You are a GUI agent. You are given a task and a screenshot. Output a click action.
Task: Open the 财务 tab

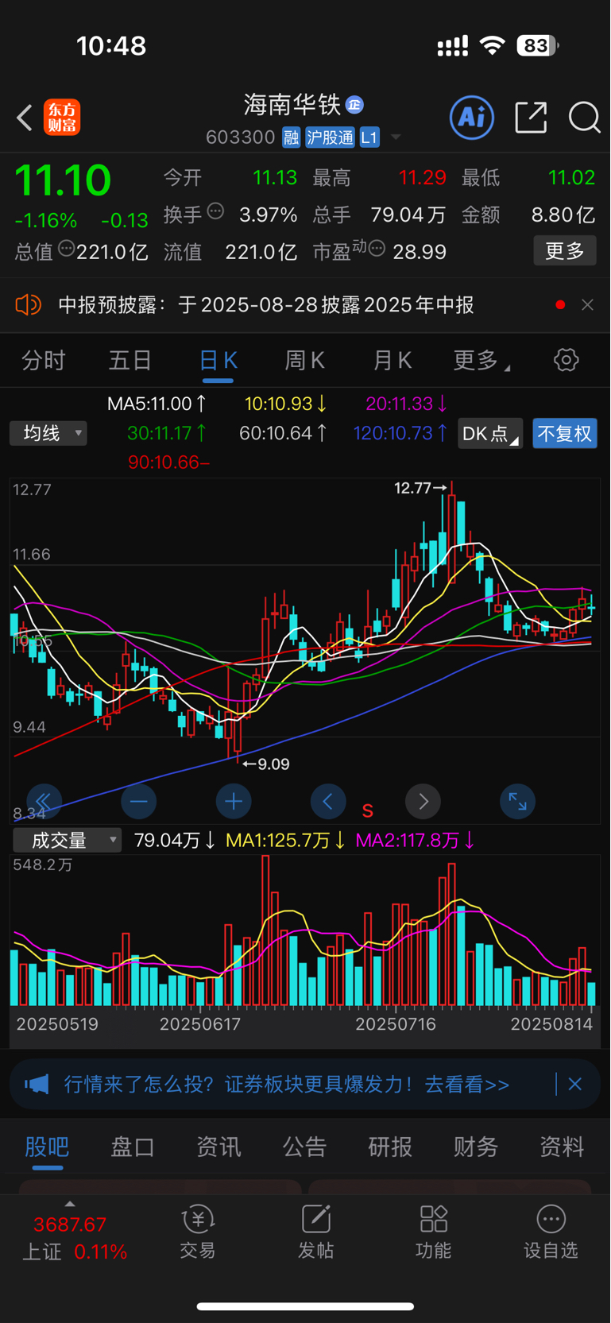476,1147
